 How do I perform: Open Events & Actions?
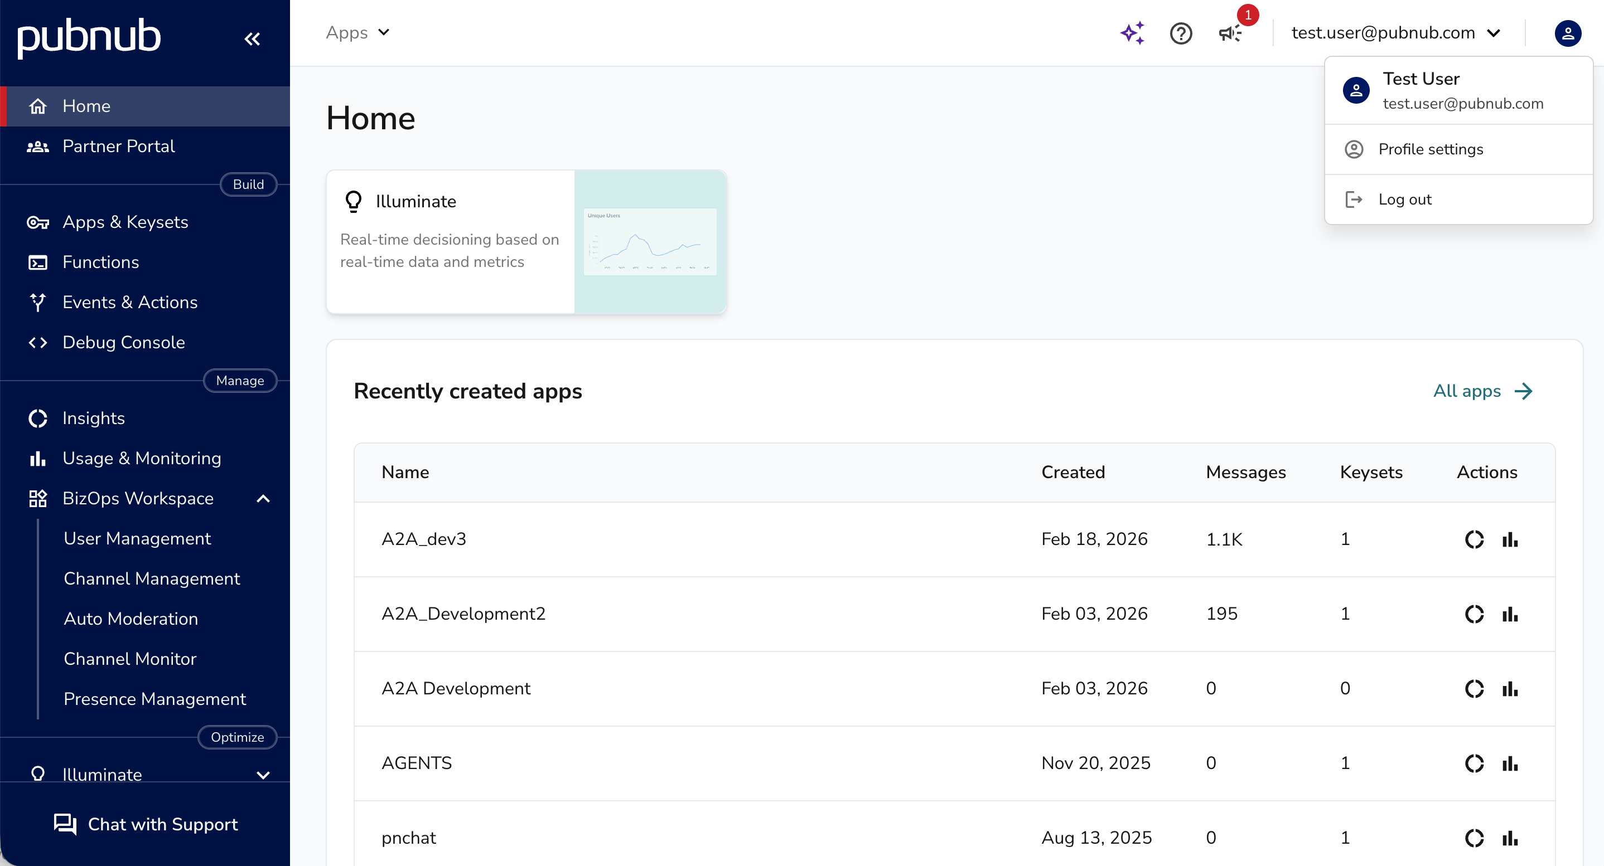pos(129,301)
